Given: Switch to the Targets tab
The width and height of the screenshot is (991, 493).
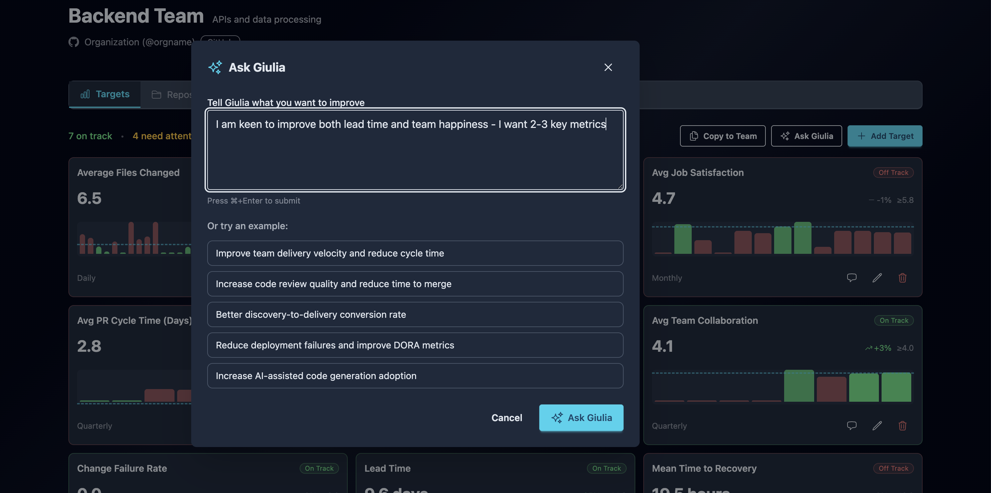Looking at the screenshot, I should (105, 94).
